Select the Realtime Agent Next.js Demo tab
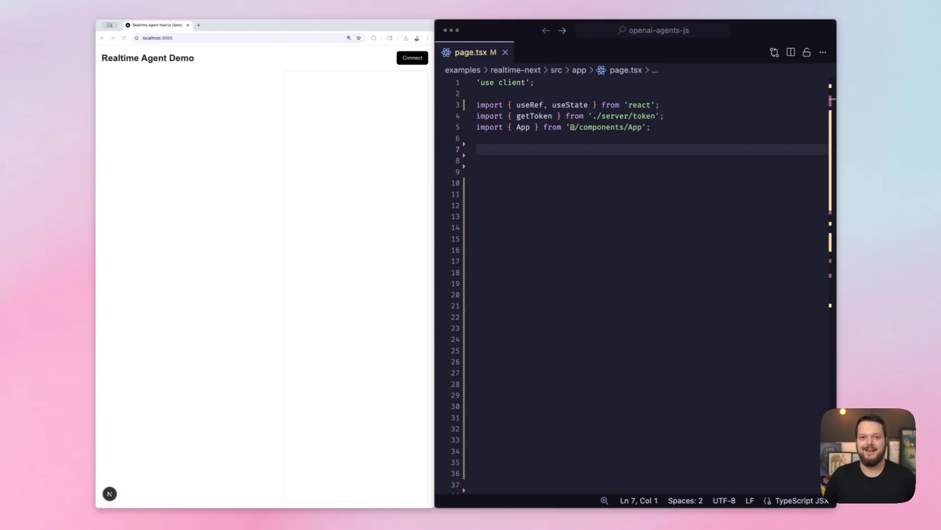Image resolution: width=941 pixels, height=530 pixels. pos(157,25)
